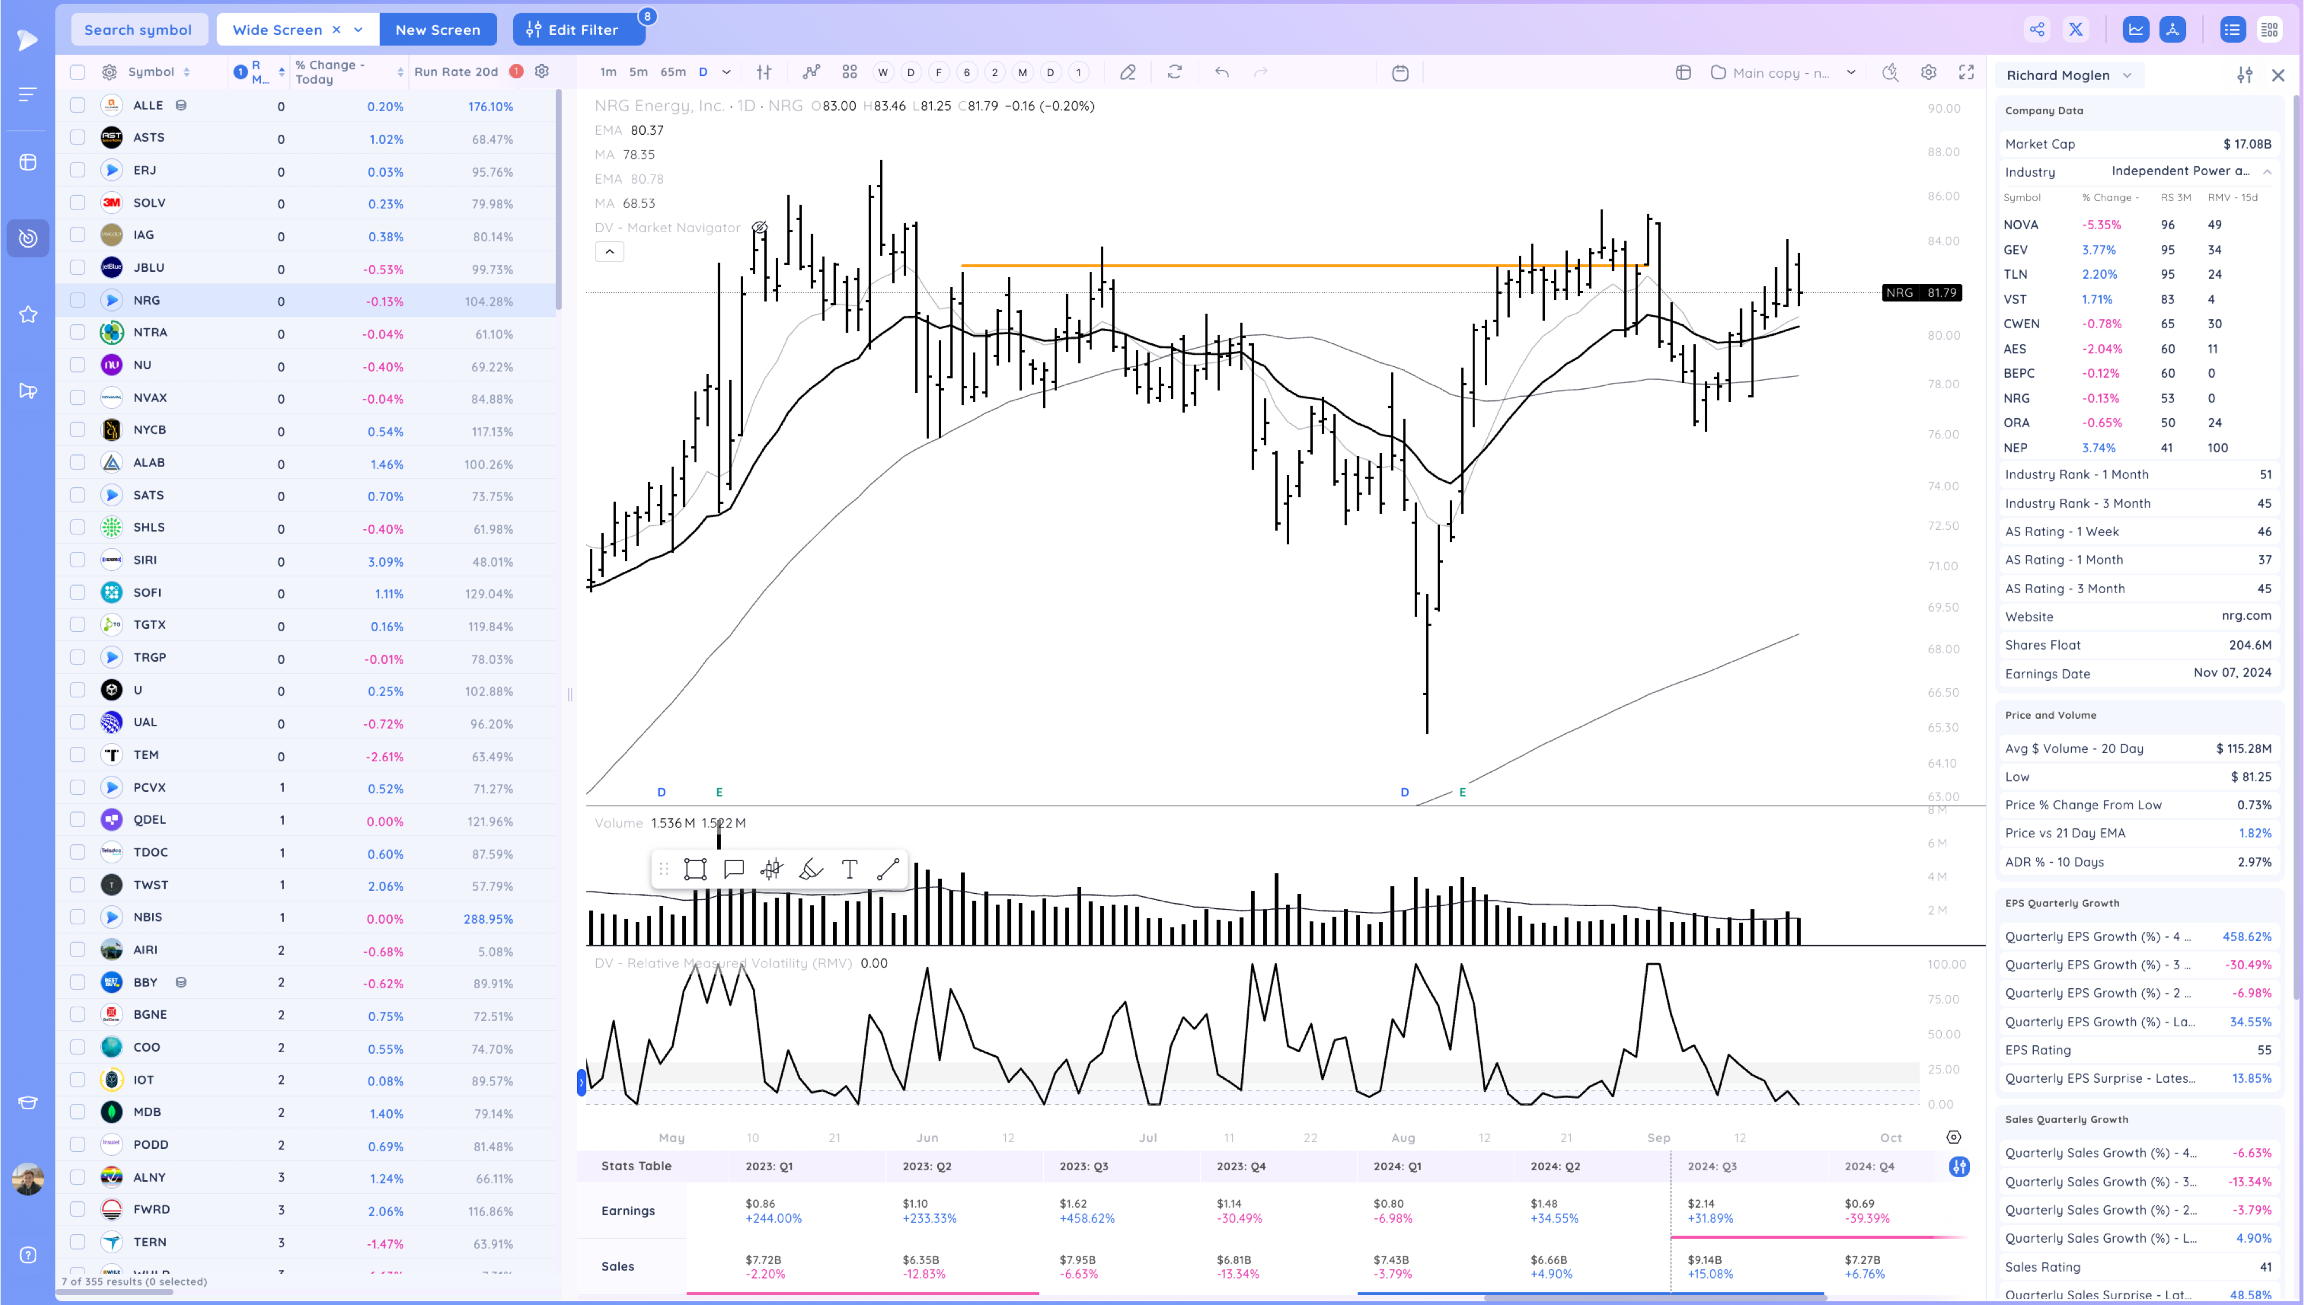
Task: Click the Search symbol field
Action: pyautogui.click(x=138, y=29)
